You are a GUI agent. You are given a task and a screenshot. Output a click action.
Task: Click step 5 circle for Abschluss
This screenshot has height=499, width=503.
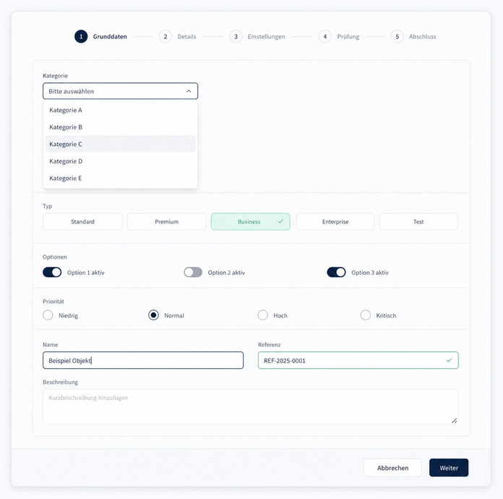397,37
